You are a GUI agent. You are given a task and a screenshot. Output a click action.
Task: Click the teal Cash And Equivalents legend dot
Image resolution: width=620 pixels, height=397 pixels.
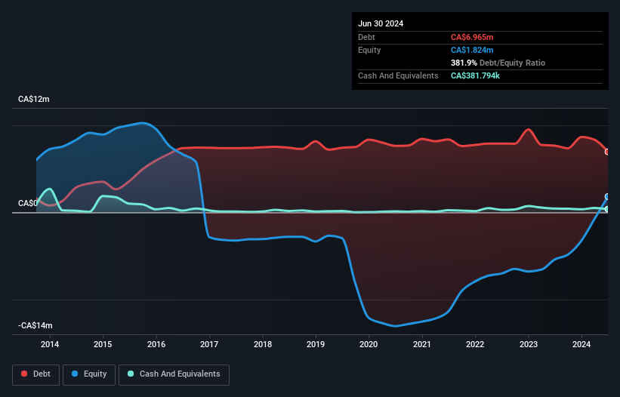(x=131, y=374)
